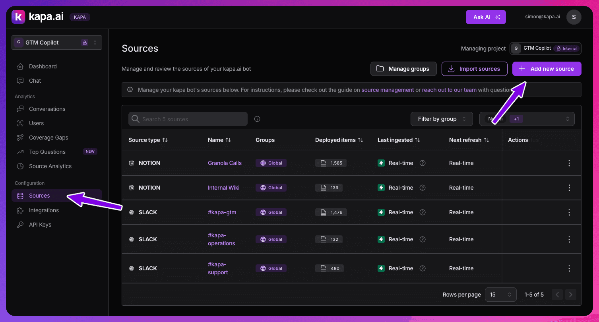Open the Internal Wiki source

(224, 188)
